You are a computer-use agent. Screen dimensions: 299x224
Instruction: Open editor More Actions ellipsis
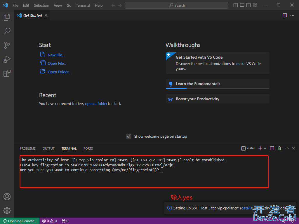292,15
